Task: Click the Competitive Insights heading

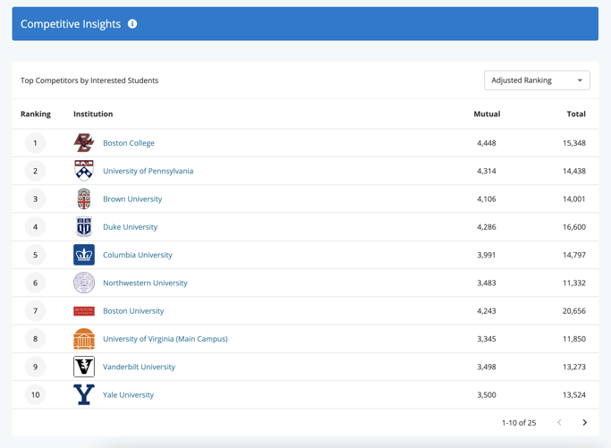Action: pos(71,24)
